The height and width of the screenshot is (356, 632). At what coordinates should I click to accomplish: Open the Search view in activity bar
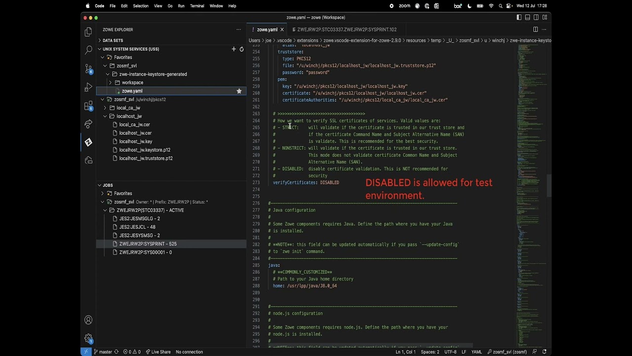coord(88,50)
